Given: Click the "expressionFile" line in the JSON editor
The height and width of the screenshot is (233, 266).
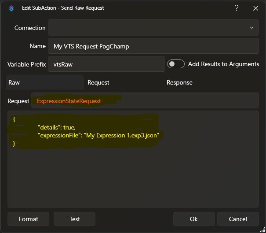Looking at the screenshot, I should pyautogui.click(x=98, y=135).
